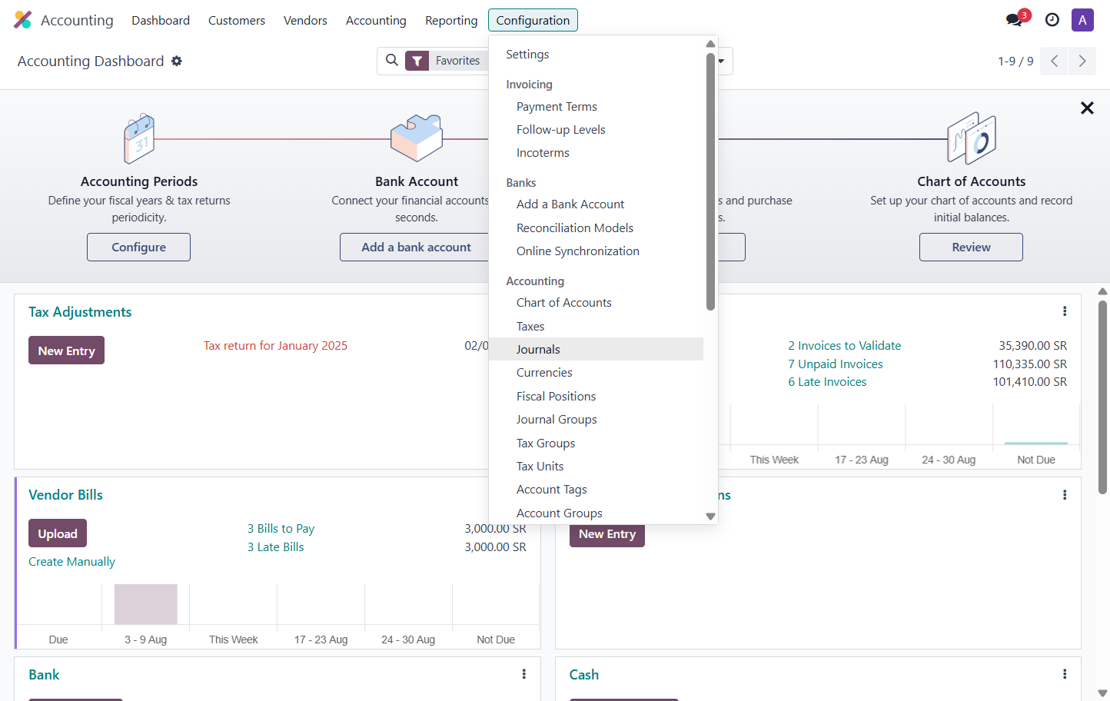Click the filter funnel icon on Favorites

(x=417, y=61)
